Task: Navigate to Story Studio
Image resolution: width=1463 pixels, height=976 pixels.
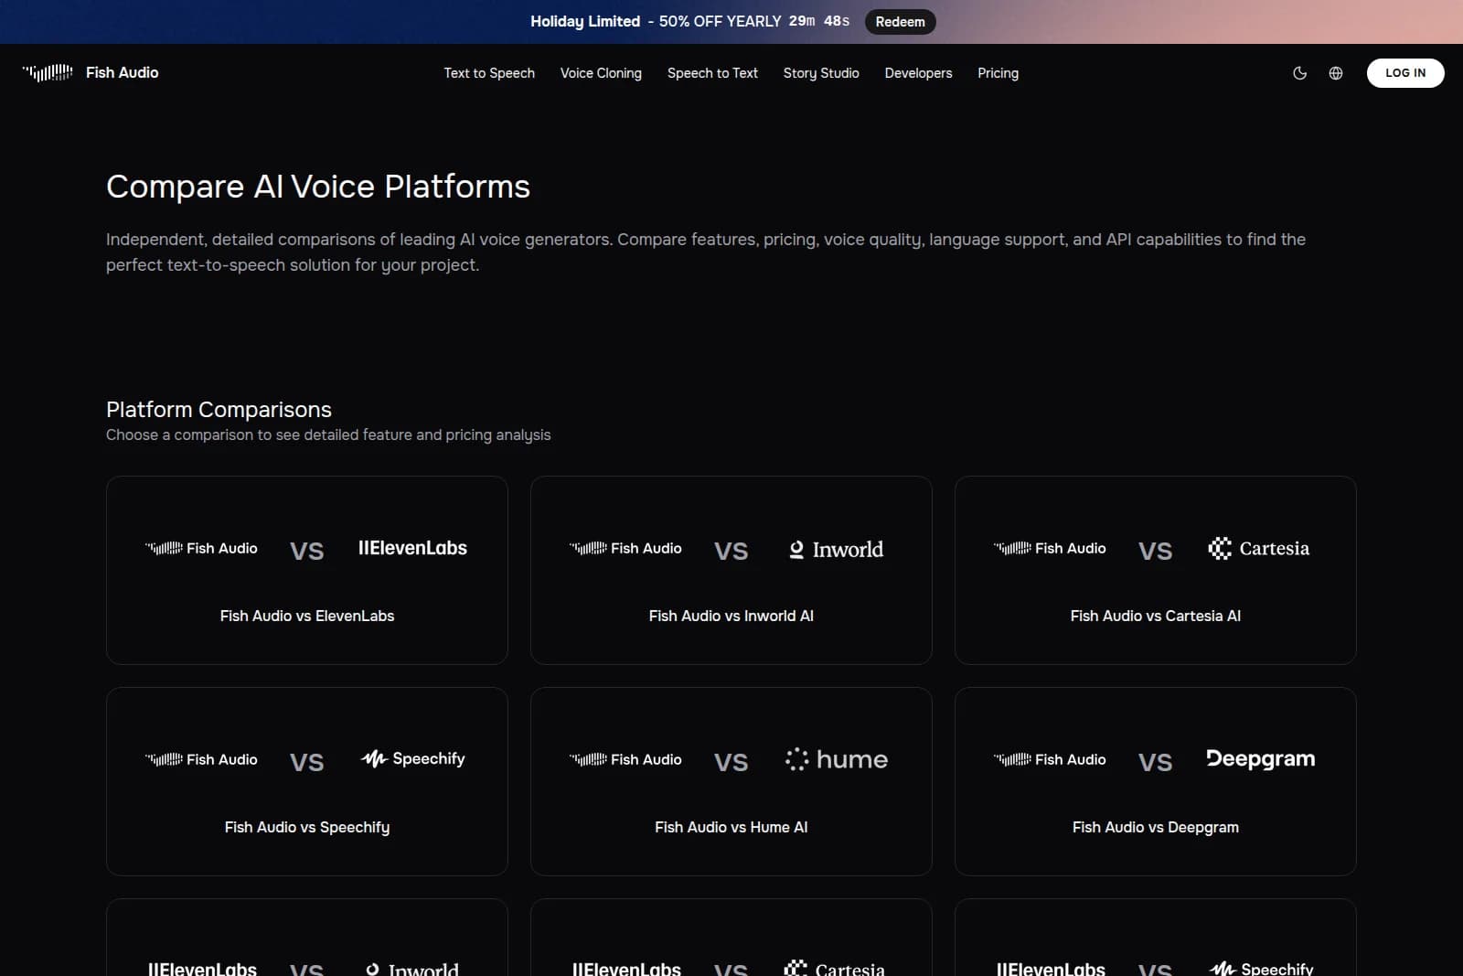Action: [820, 73]
